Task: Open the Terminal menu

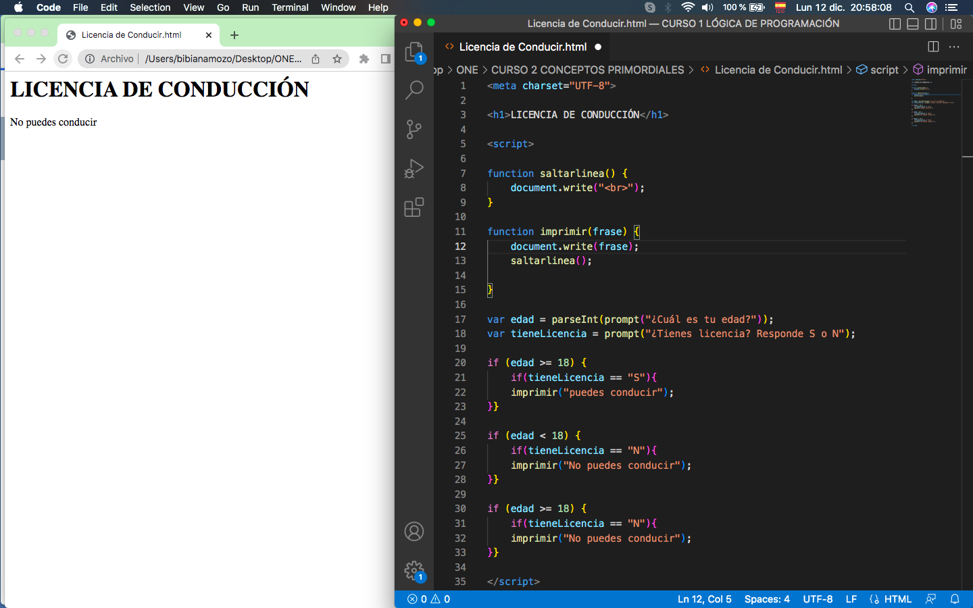Action: [x=290, y=7]
